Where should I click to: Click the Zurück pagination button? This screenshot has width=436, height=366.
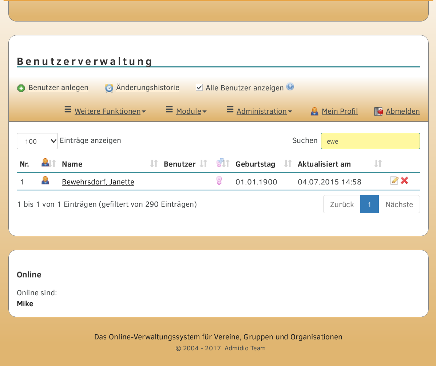[x=342, y=205]
